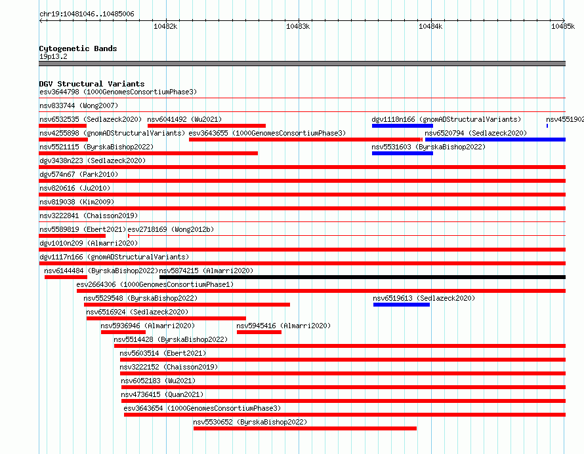584x454 pixels.
Task: Select nsv4736415 (Quan2021) label
Action: (x=162, y=394)
